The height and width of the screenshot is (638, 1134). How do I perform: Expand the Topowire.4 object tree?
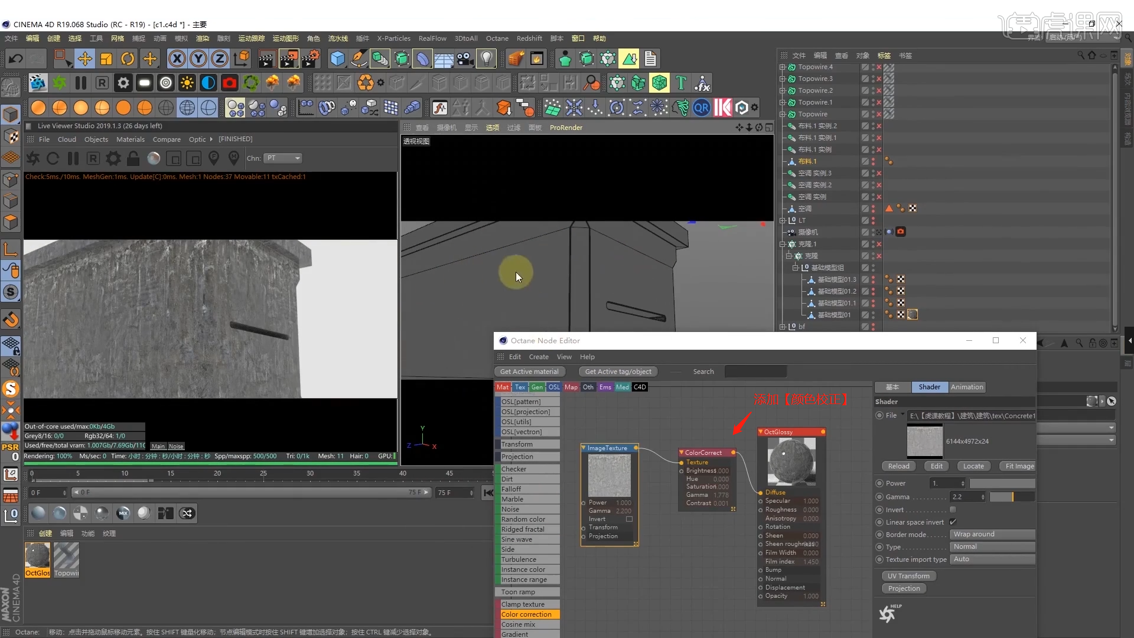click(x=783, y=67)
